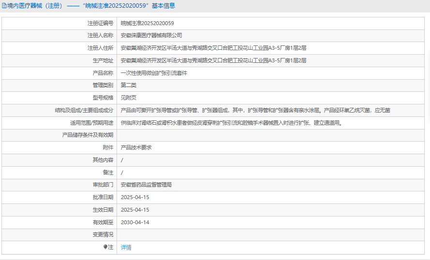Click the 产品储存条件及有效期 label
Image resolution: width=430 pixels, height=260 pixels.
pos(88,135)
